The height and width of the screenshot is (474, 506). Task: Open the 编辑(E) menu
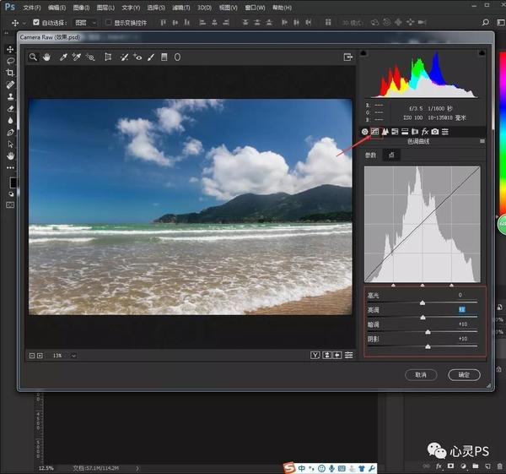coord(57,8)
